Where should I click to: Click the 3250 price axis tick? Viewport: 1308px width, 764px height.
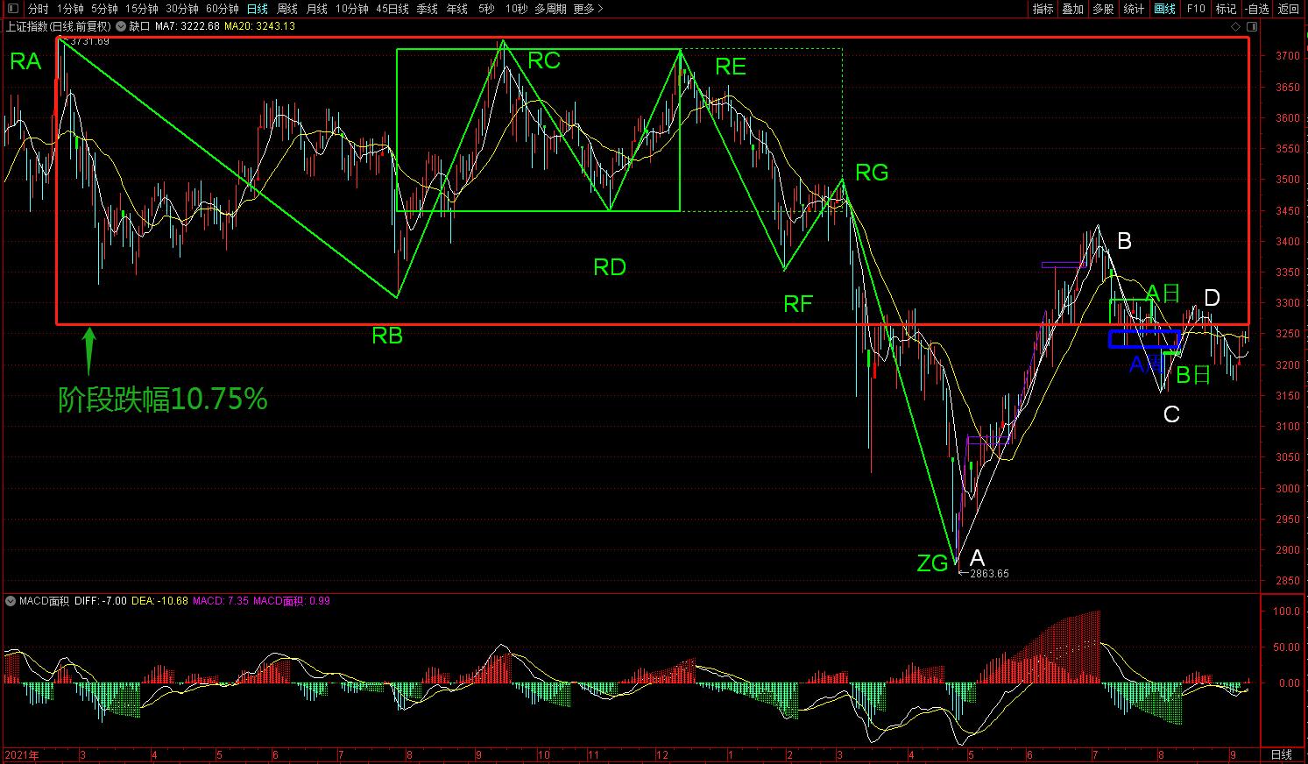point(1289,334)
